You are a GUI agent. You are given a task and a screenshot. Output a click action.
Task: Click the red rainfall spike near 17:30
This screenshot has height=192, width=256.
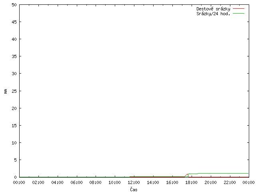point(187,175)
